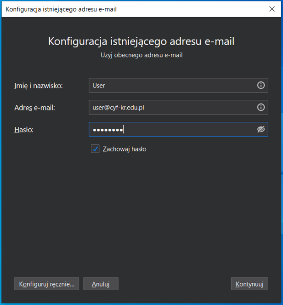Select the Imię i nazwisko label
The image size is (283, 305).
39,86
